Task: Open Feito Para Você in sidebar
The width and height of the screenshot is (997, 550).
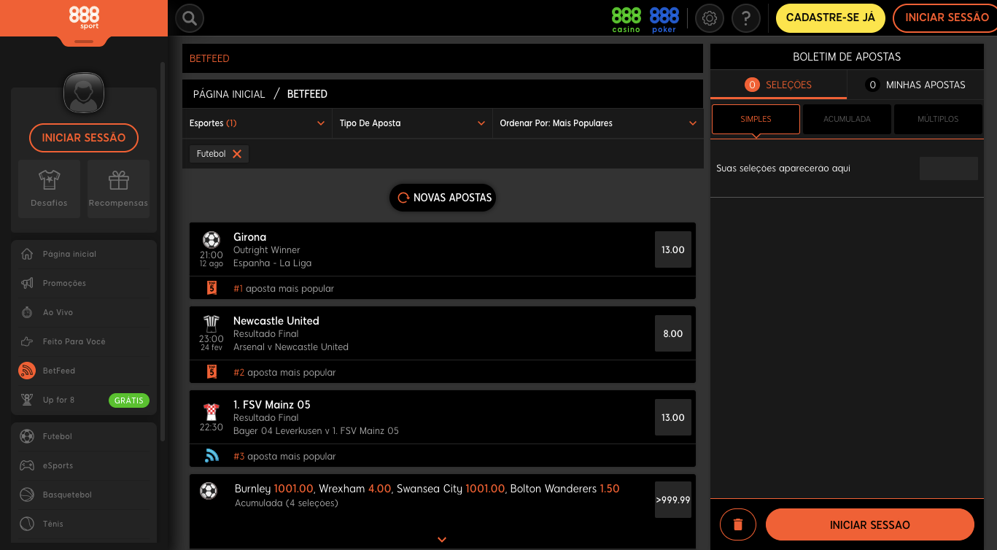Action: click(x=84, y=341)
